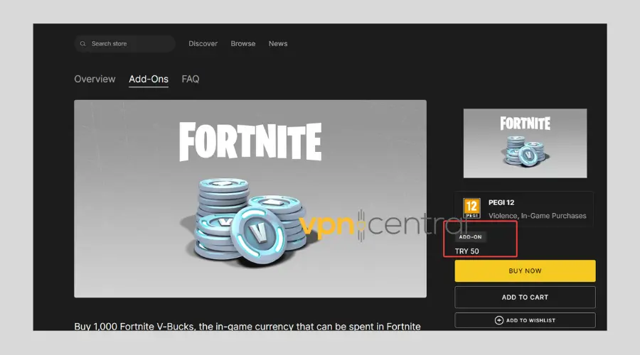640x355 pixels.
Task: Click the Search store input field
Action: (125, 43)
